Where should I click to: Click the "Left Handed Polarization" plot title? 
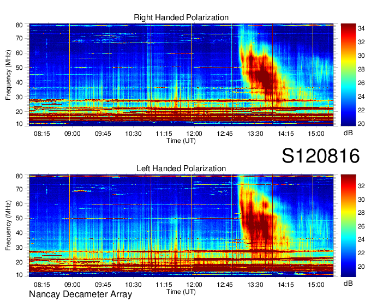(181, 168)
